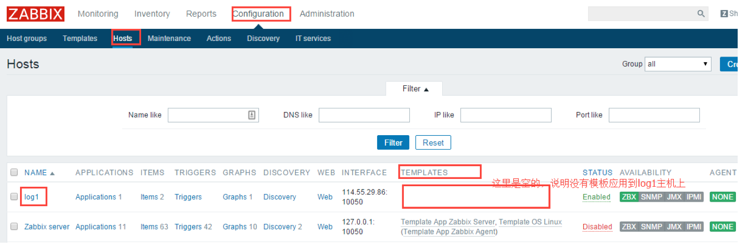The image size is (741, 246).
Task: Click the autofill icon in Name like field
Action: pyautogui.click(x=252, y=115)
